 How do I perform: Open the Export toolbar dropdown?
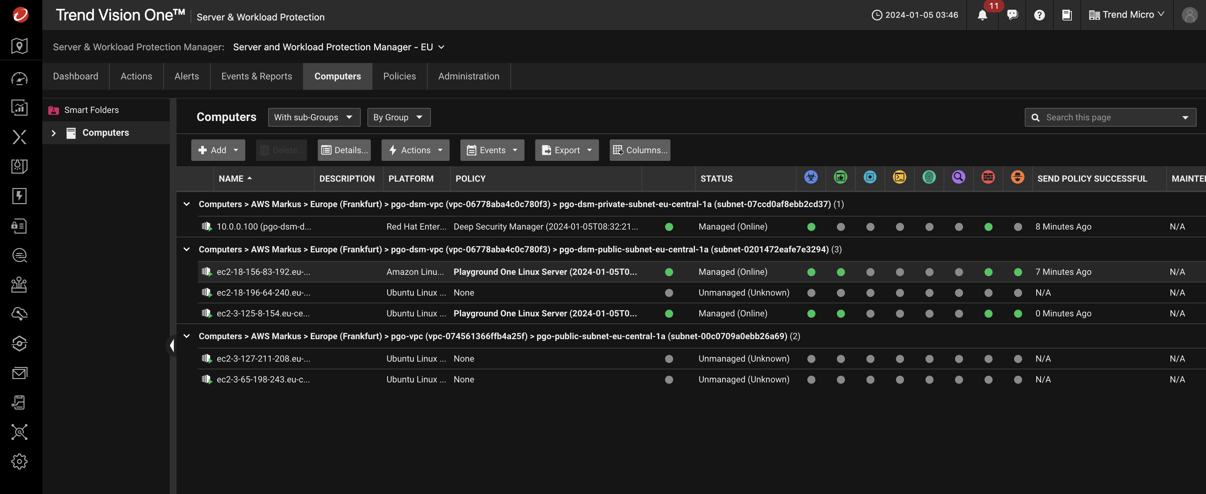pos(566,150)
